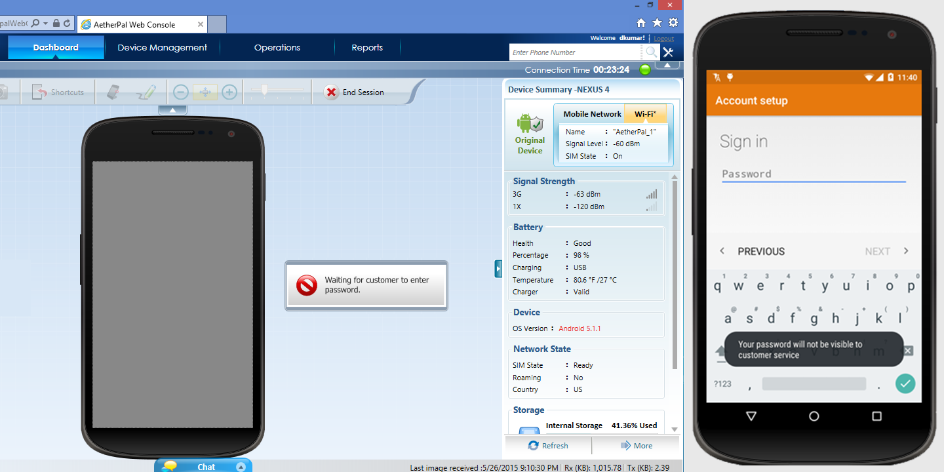944x472 pixels.
Task: Open the wrench and screwdriver tools icon
Action: (668, 52)
